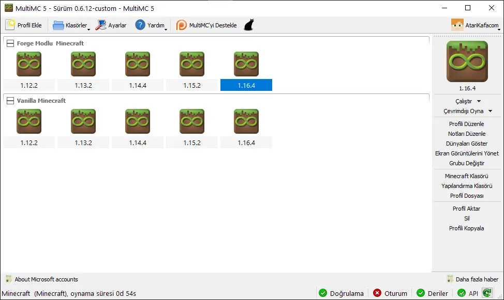Viewport: 504px width, 300px height.
Task: Select Vanilla 1.12.2 instance icon
Action: point(29,121)
